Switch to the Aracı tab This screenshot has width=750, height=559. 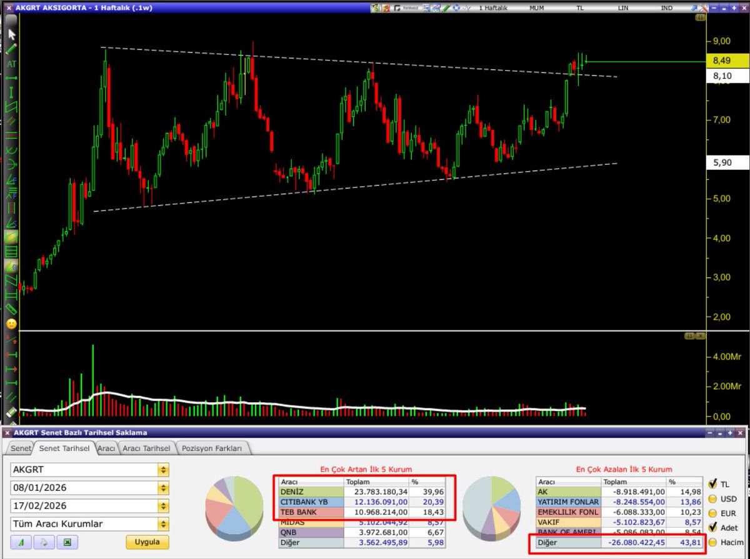pyautogui.click(x=106, y=448)
